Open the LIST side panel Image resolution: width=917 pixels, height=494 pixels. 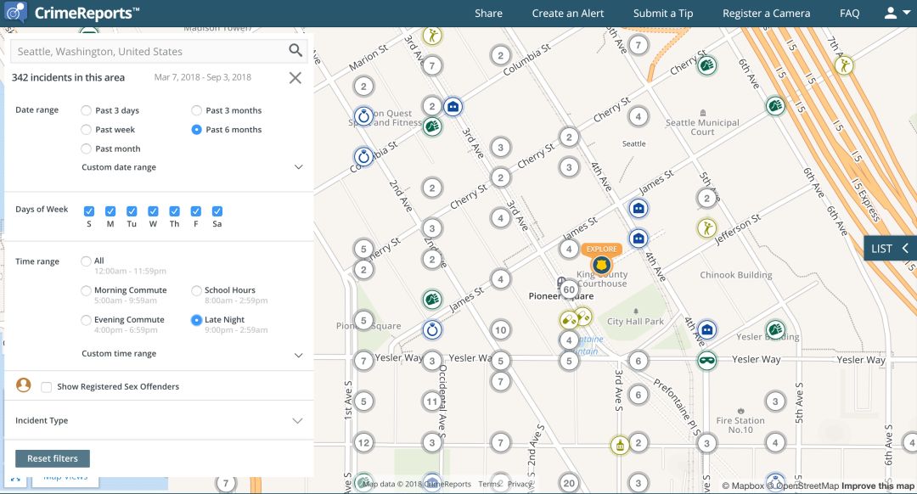(x=890, y=249)
